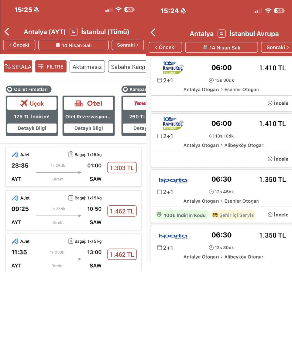Screen dimensions: 292x364
Task: Tap Antalya Otogarı > Alibeyköy Otogarı on 13s 10dk
Action: [x=224, y=145]
